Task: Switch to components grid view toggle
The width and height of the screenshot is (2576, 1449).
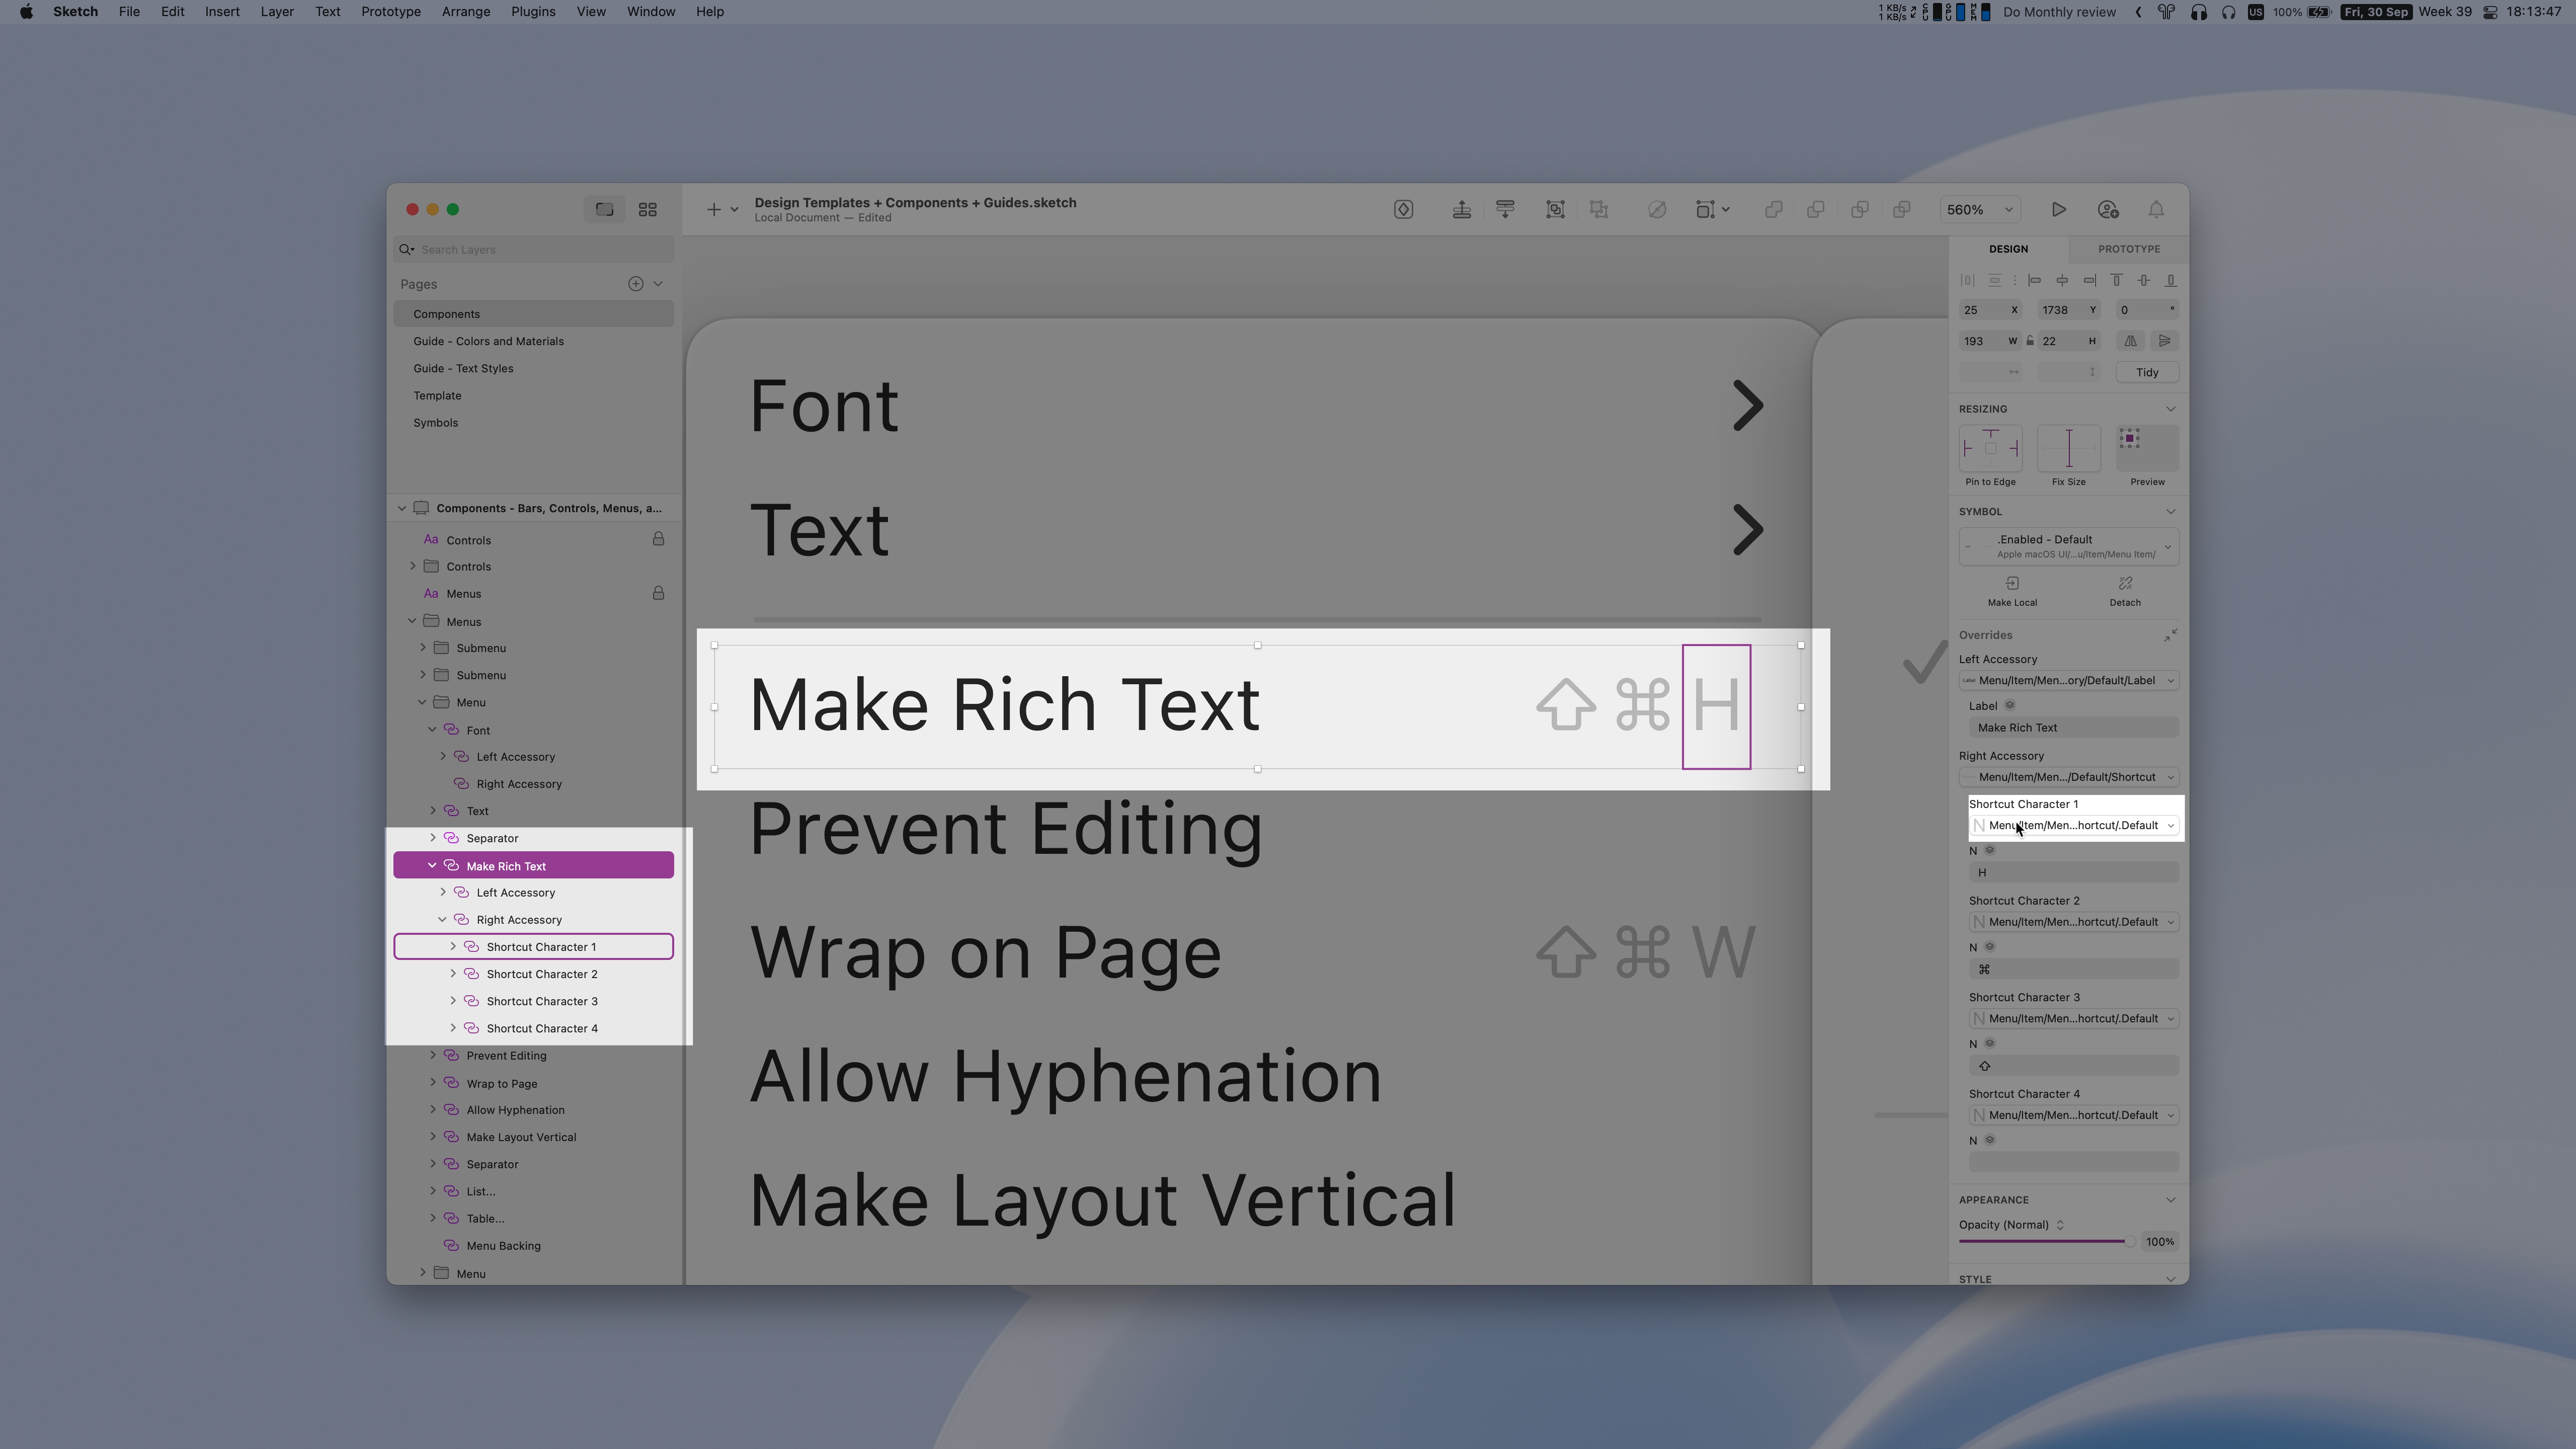Action: pyautogui.click(x=647, y=209)
